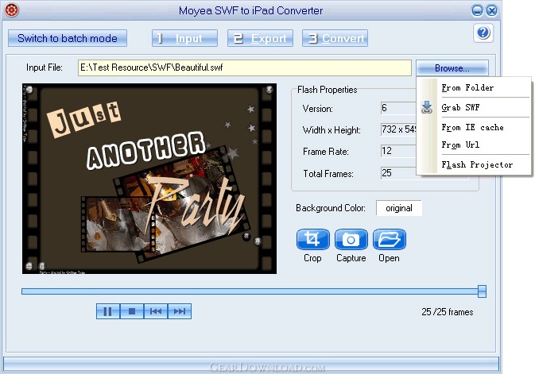Viewport: 535px width, 374px height.
Task: Click the 'Capture' label text
Action: pos(351,258)
